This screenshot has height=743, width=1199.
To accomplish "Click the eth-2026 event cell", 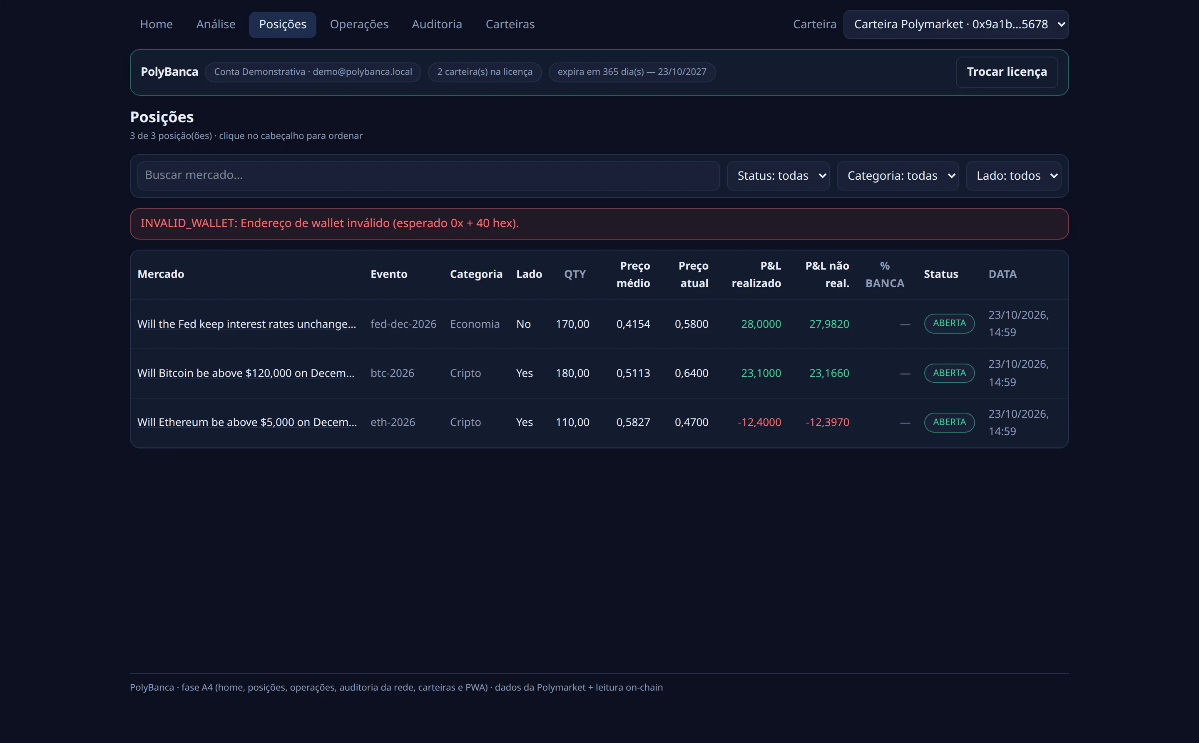I will click(x=393, y=422).
